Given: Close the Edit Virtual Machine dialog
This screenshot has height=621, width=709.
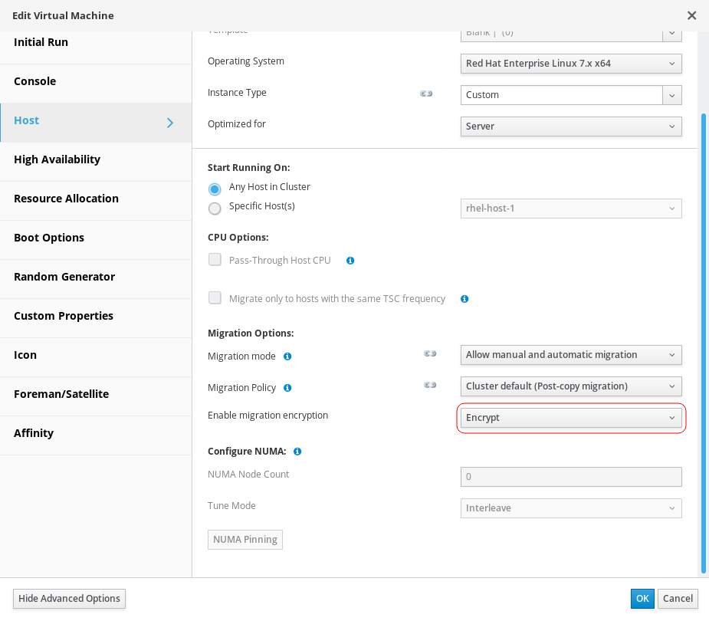Looking at the screenshot, I should (x=691, y=15).
